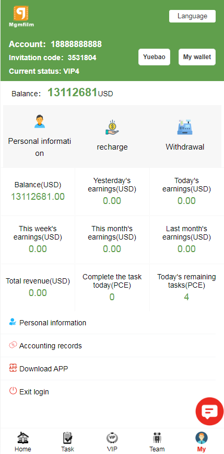This screenshot has height=454, width=224.
Task: Switch to the Task tab
Action: click(68, 442)
